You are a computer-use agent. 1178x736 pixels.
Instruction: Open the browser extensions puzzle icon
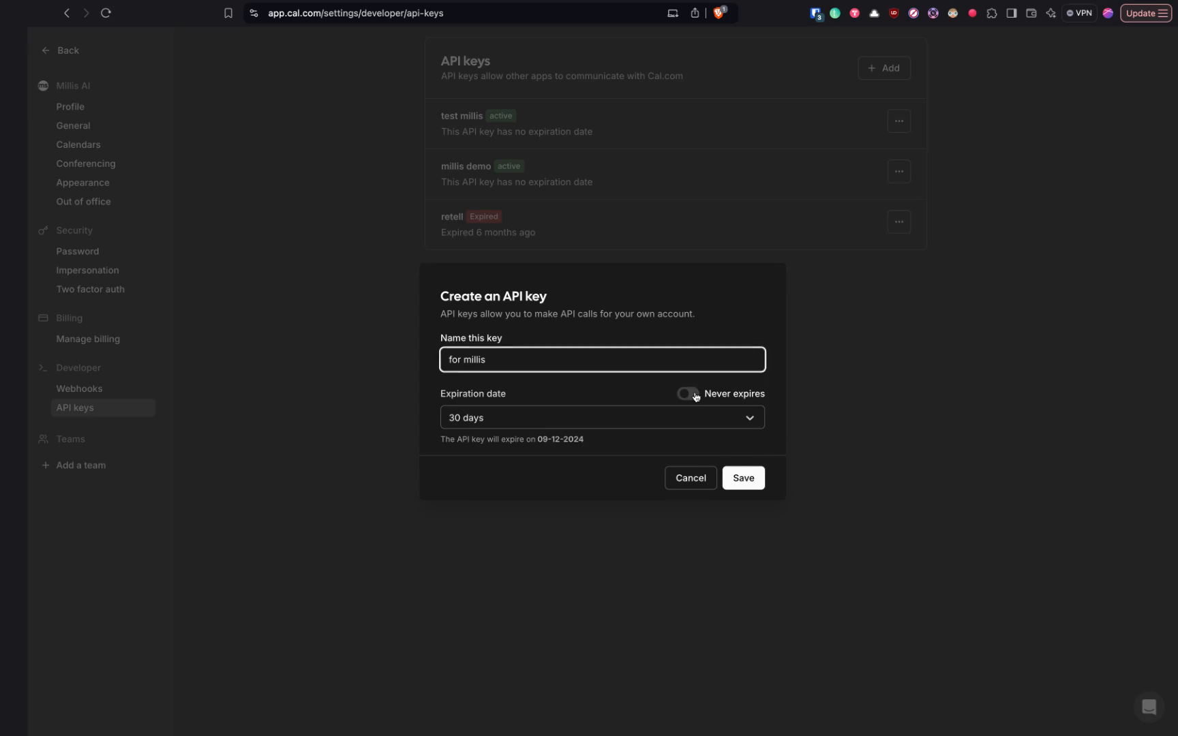(992, 13)
